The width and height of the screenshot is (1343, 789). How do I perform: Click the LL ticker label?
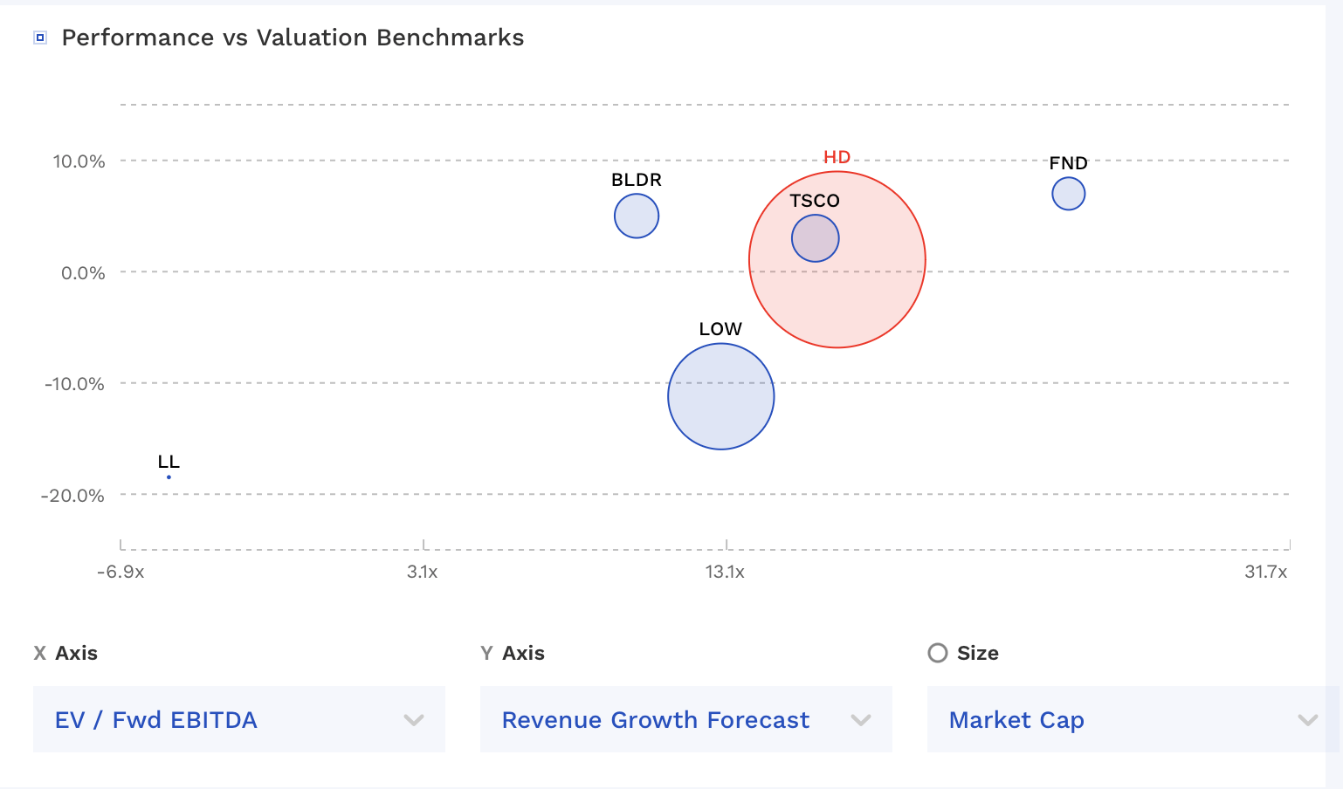pyautogui.click(x=169, y=462)
